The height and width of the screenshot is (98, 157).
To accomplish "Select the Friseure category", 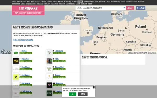I will [x=141, y=2].
